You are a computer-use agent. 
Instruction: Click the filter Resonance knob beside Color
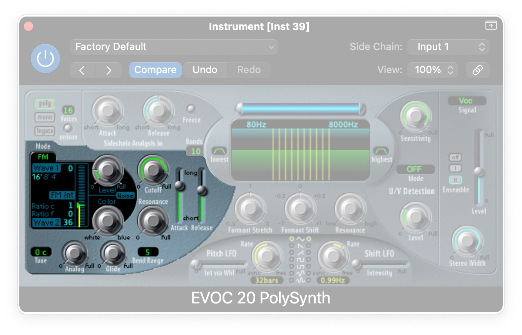pyautogui.click(x=153, y=221)
